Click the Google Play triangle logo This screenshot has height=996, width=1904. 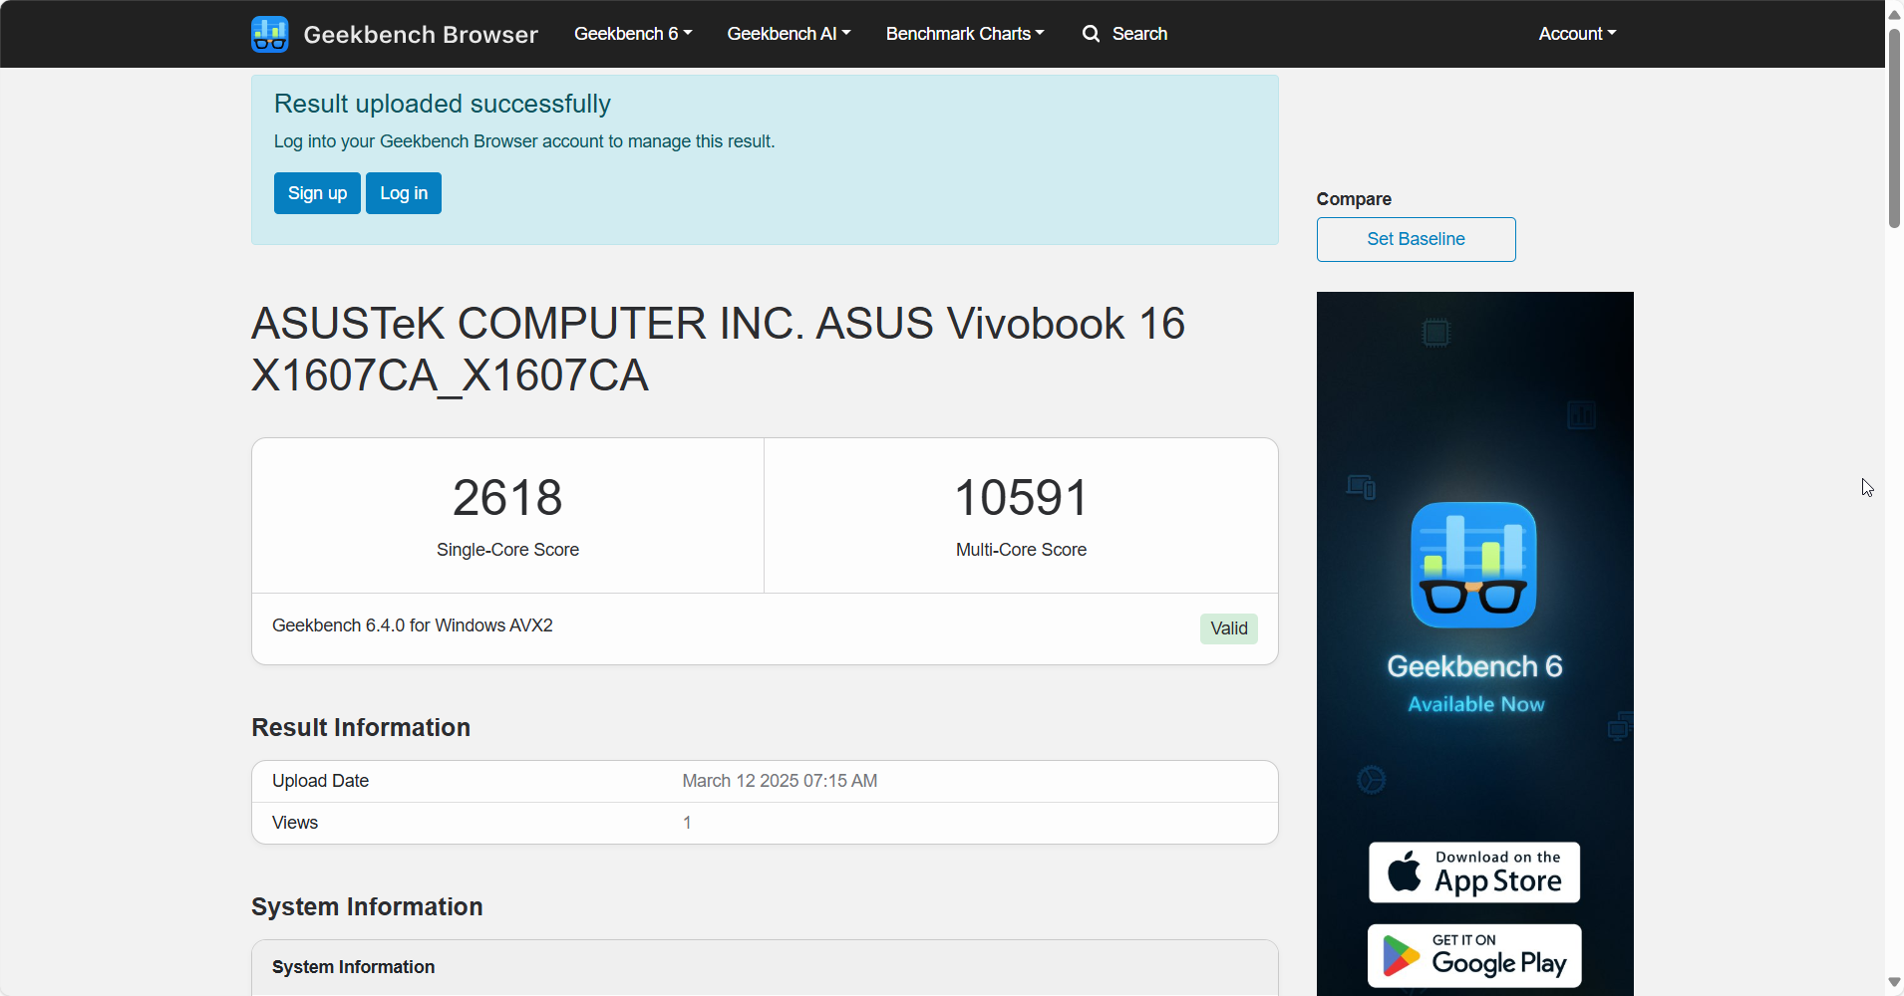[x=1401, y=956]
